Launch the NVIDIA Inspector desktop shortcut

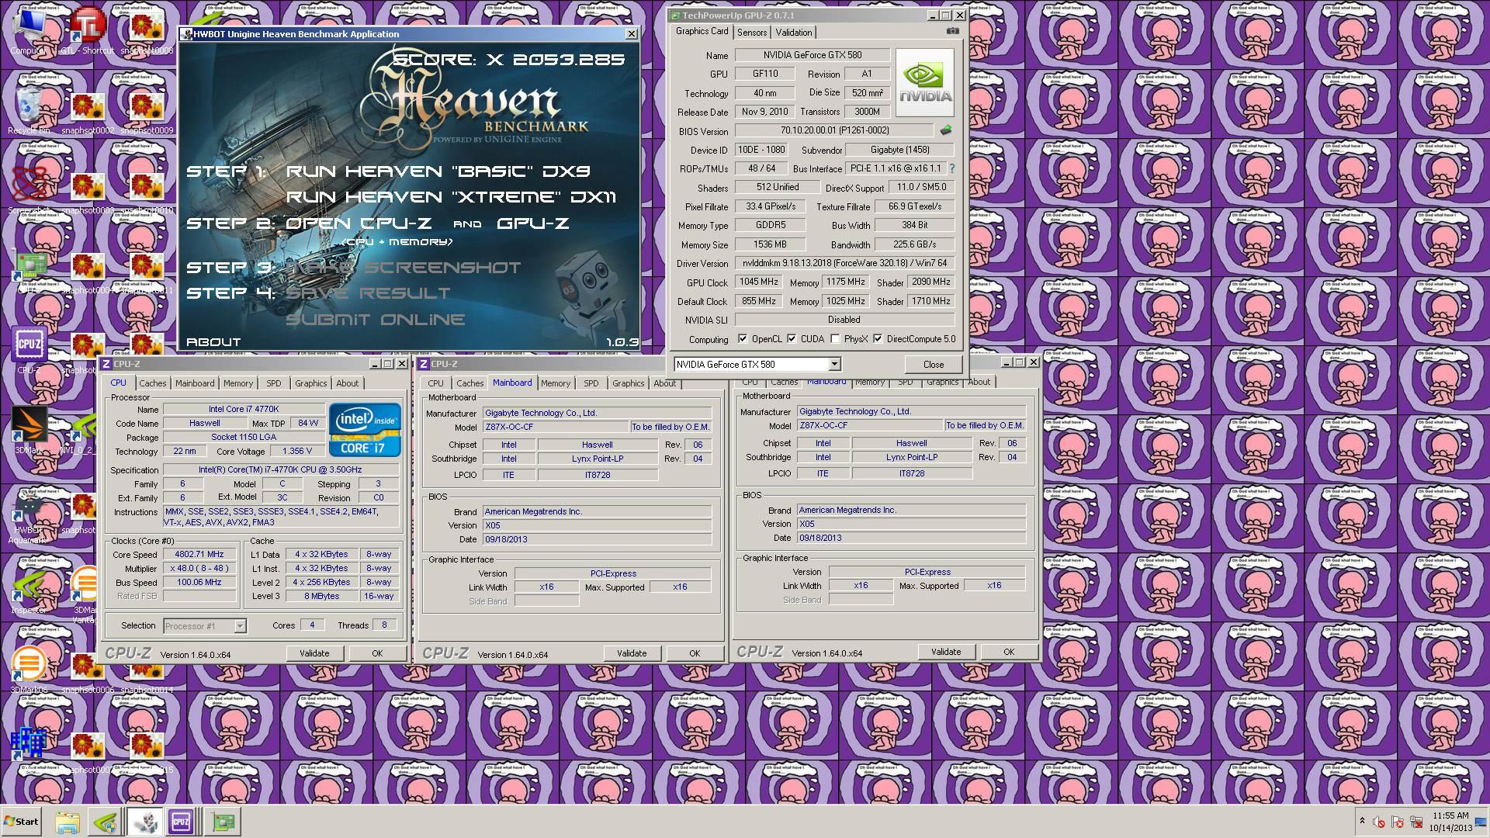coord(29,590)
